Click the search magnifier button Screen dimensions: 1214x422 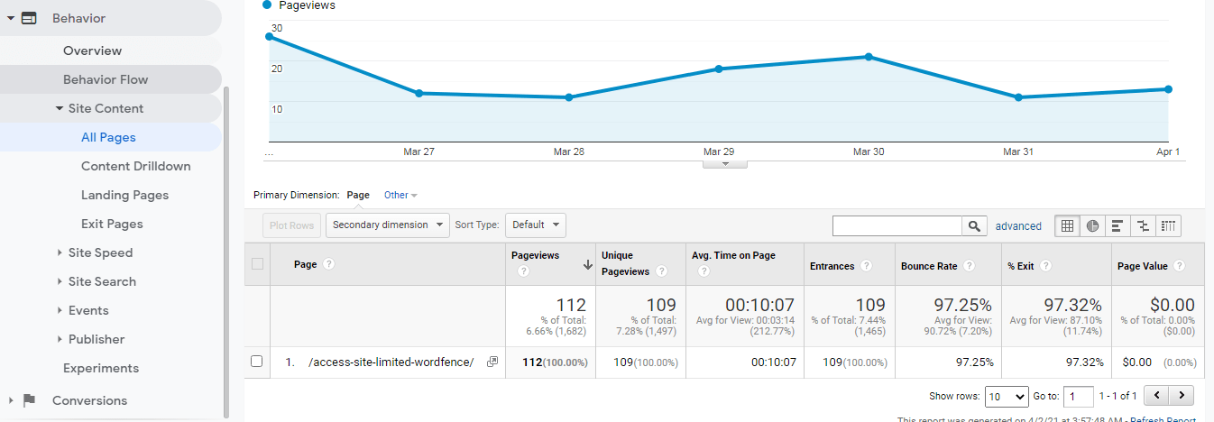pyautogui.click(x=974, y=226)
